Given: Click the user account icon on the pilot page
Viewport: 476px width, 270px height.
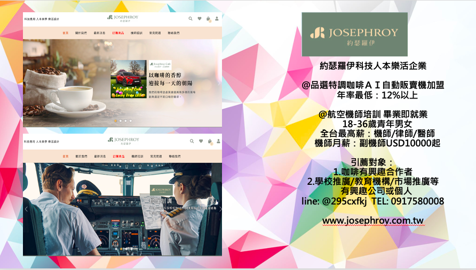Looking at the screenshot, I should click(218, 141).
